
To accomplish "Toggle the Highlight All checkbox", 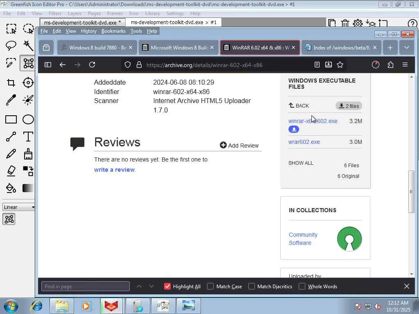I will pos(167,286).
